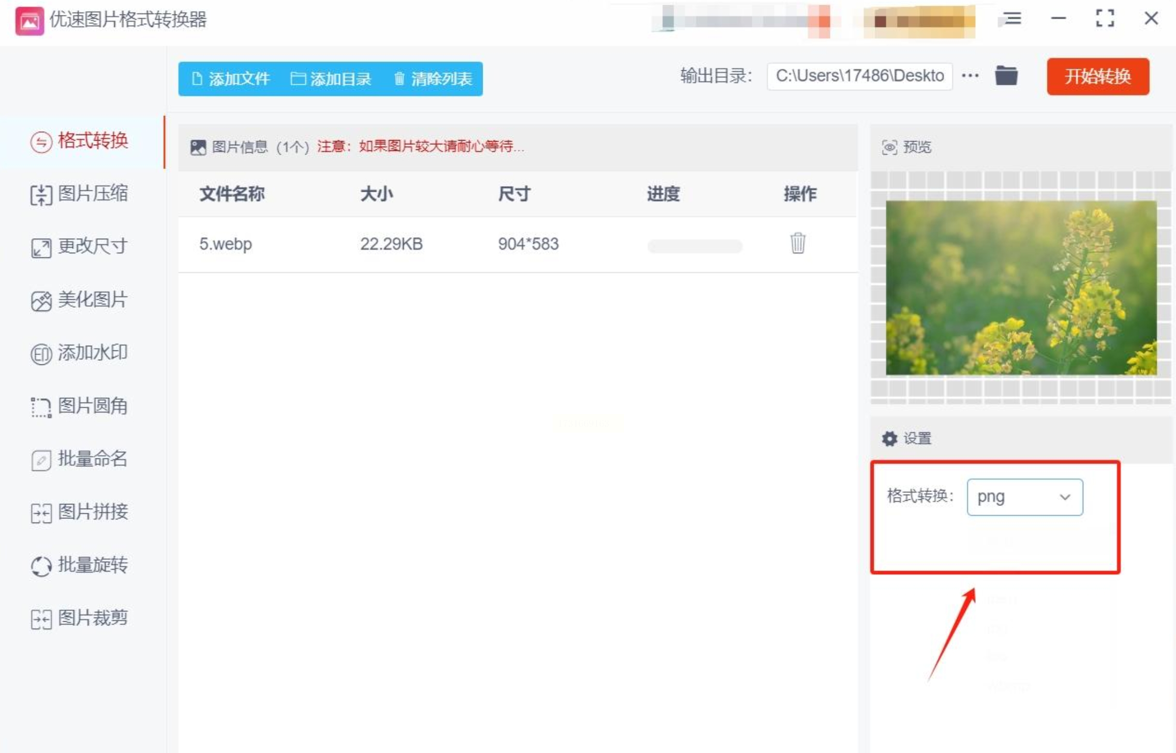Select the 5.webp file name
The image size is (1176, 753).
226,244
